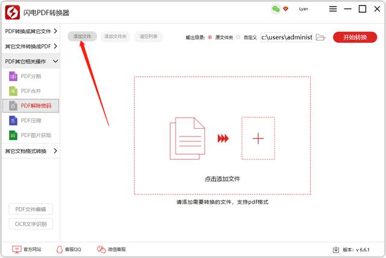386x258 pixels.
Task: Open 其它文件转换成PDF menu
Action: pos(31,46)
